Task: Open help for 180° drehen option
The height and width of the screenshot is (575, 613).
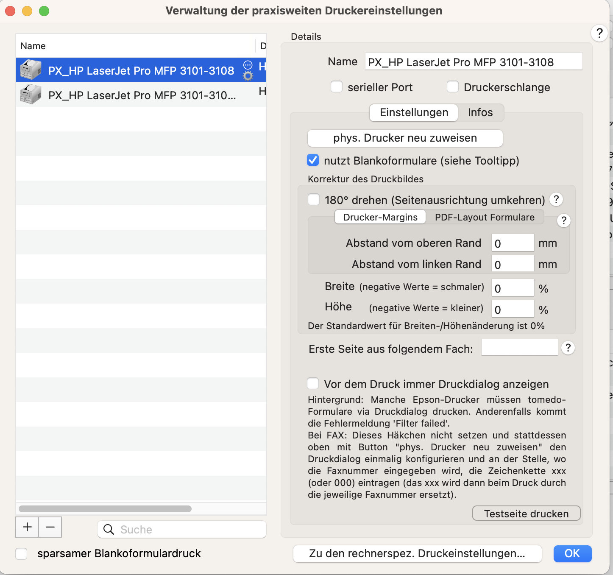Action: 556,199
